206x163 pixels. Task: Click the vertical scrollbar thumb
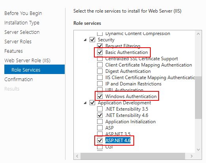point(199,98)
